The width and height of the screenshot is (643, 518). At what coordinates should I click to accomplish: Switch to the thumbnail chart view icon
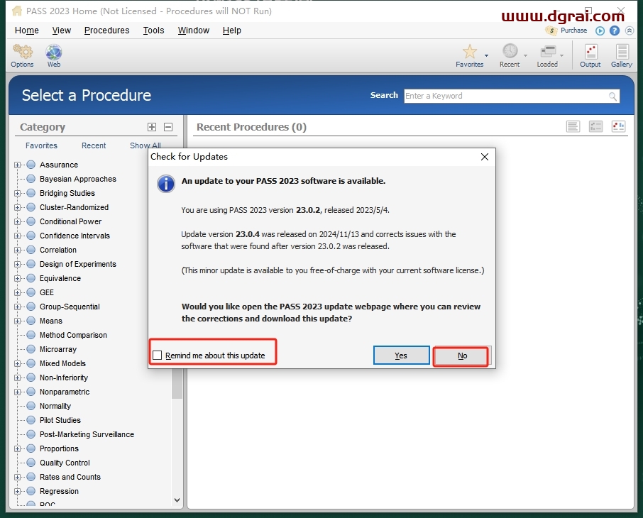(618, 126)
